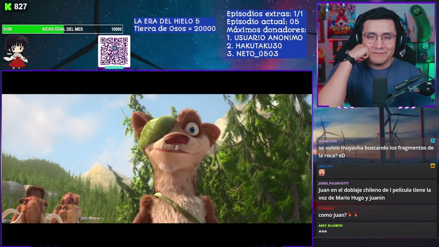Click the Yape QR code

click(114, 51)
